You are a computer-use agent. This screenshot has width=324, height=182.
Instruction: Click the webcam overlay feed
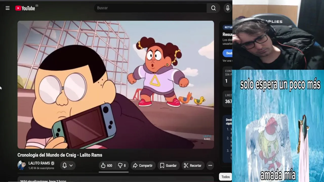pyautogui.click(x=278, y=35)
